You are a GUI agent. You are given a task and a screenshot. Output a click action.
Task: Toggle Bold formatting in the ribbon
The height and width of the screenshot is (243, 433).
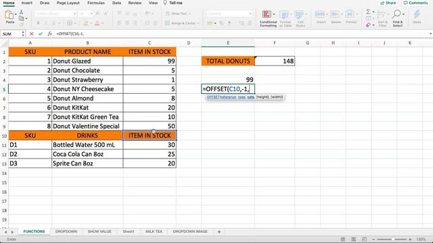(38, 23)
